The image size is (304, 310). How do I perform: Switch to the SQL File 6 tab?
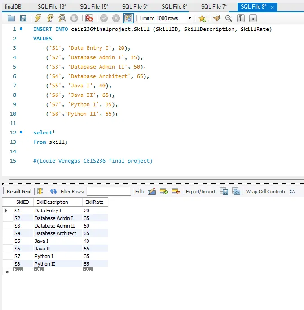point(174,7)
